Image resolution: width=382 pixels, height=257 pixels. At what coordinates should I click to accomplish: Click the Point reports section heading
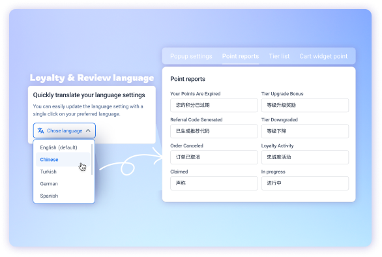pos(188,79)
